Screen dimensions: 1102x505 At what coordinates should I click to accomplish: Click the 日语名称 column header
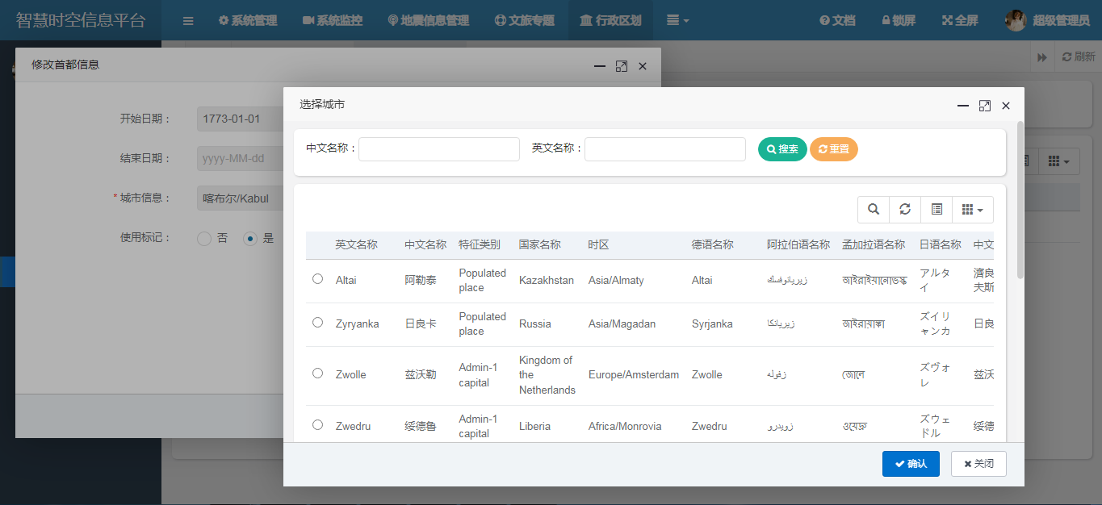[x=941, y=244]
